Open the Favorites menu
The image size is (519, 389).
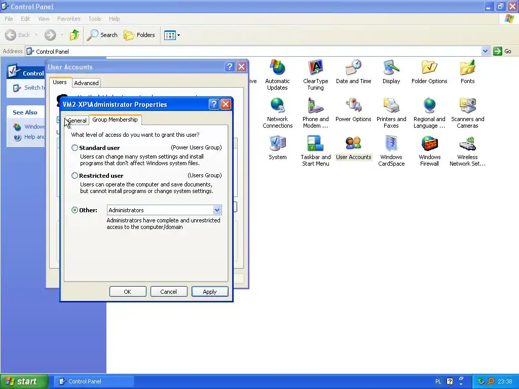click(x=69, y=19)
